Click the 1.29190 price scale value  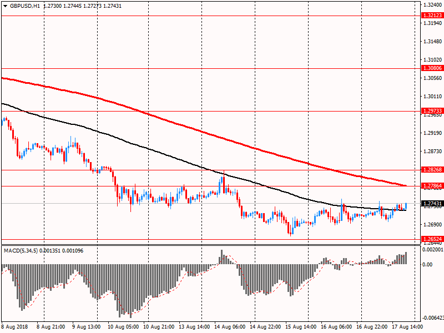pos(433,133)
